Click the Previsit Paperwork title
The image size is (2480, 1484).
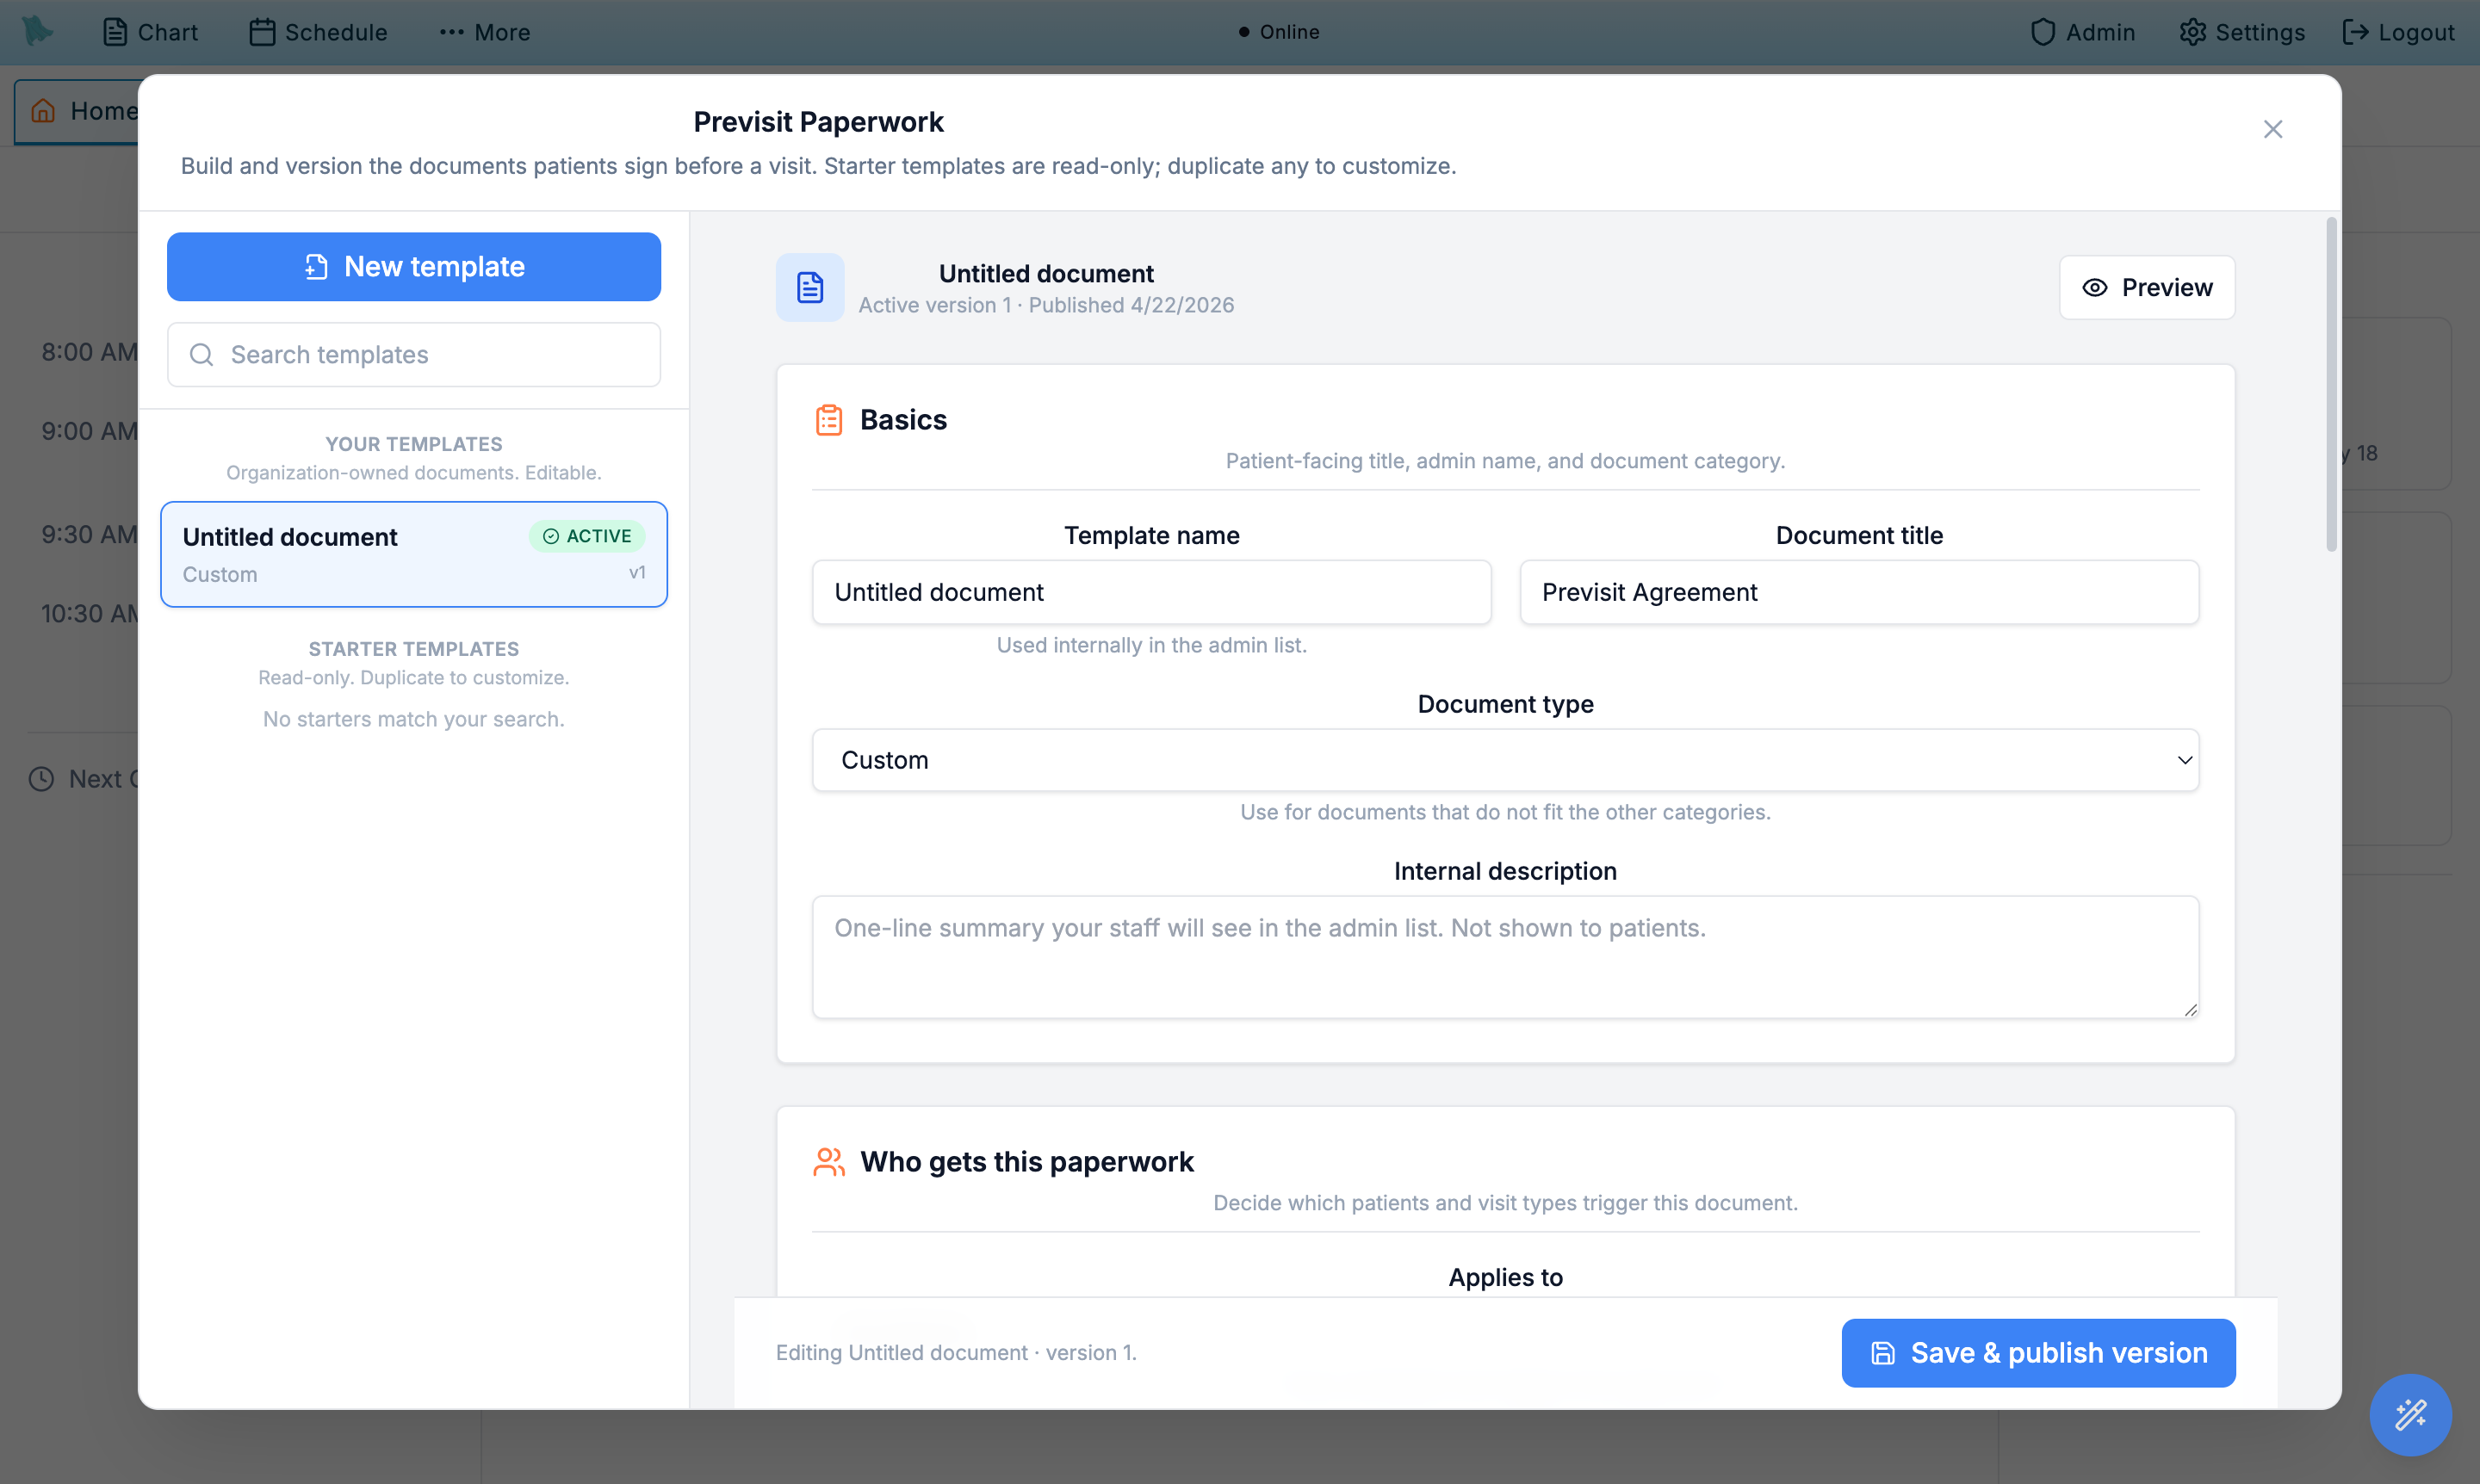tap(818, 122)
